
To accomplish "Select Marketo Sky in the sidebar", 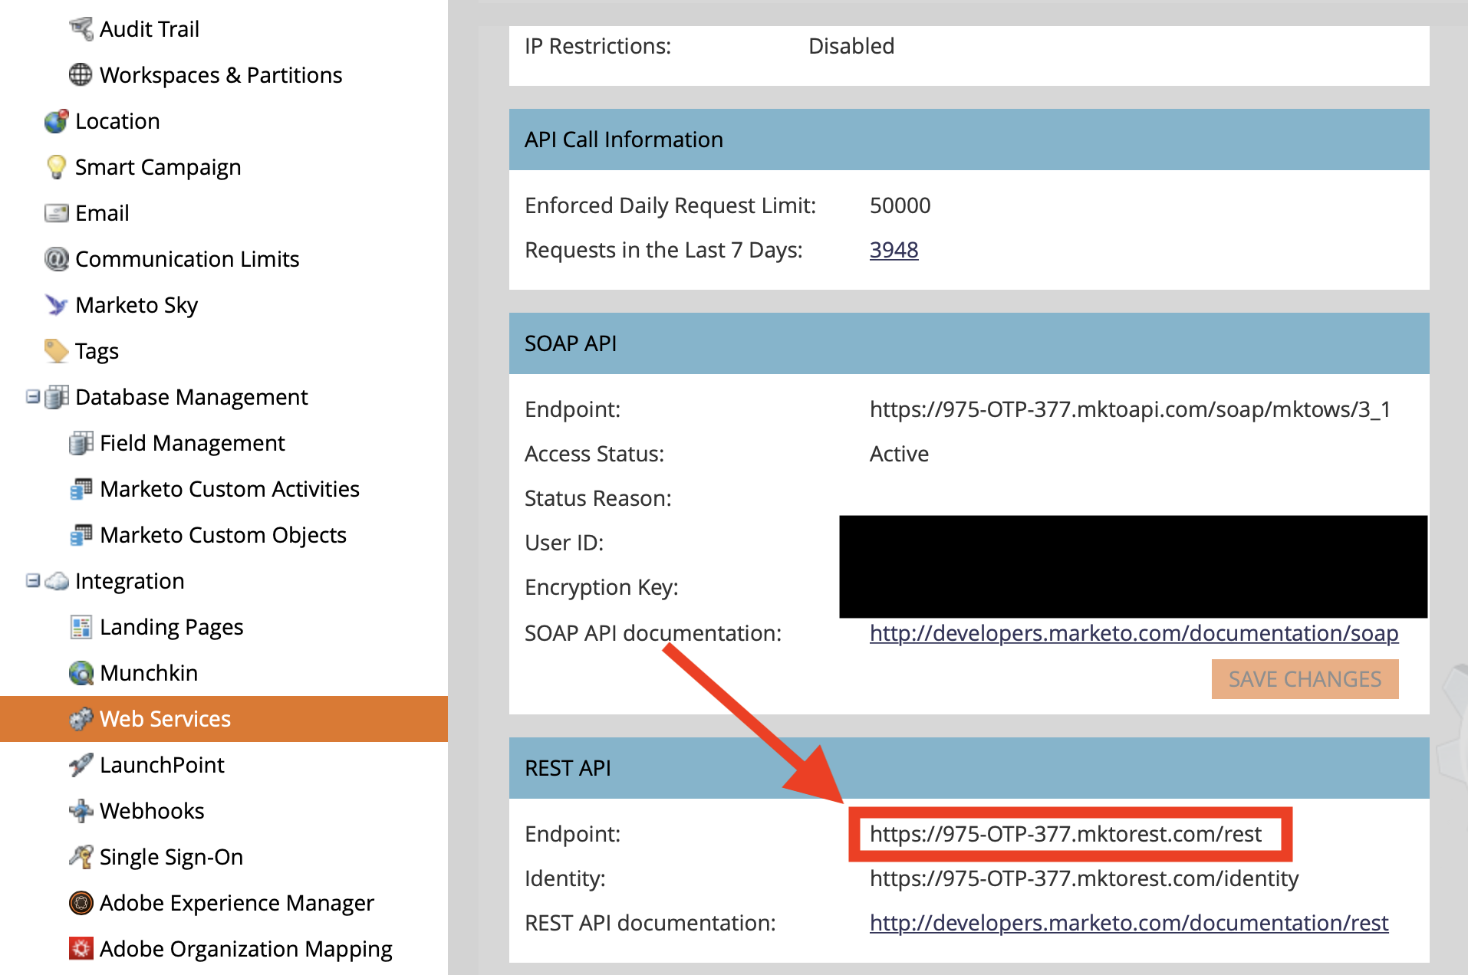I will tap(137, 305).
